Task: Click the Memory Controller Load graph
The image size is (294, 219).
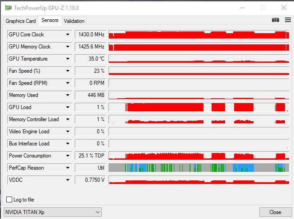Action: (199, 119)
